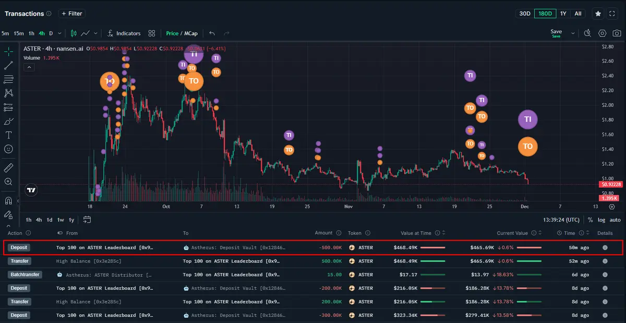The height and width of the screenshot is (323, 626).
Task: Click the chart scale settings gear
Action: [x=612, y=207]
